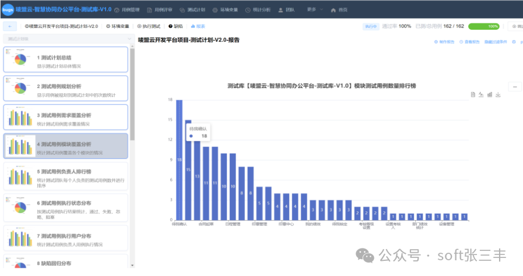Switch to the 缺陷 tab
Viewport: 523px width, 276px height.
click(175, 26)
